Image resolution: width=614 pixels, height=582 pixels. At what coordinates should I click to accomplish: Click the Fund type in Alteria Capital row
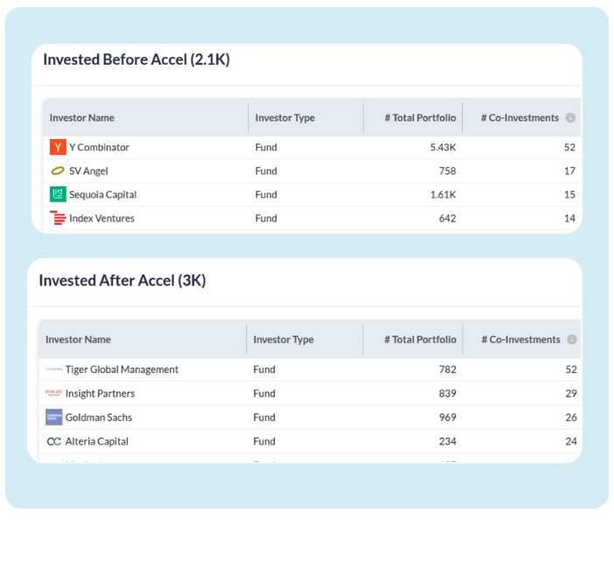pyautogui.click(x=264, y=442)
